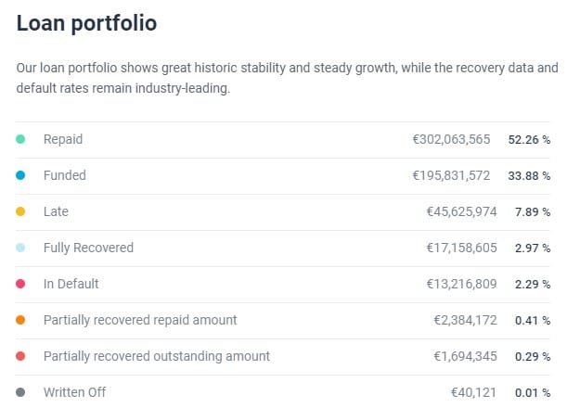This screenshot has height=408, width=580.
Task: Click the gray Written Off dot
Action: click(x=20, y=392)
